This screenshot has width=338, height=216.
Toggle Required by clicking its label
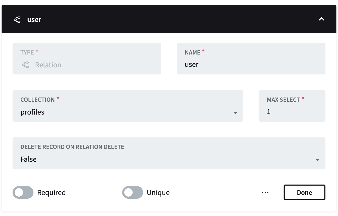pyautogui.click(x=51, y=192)
